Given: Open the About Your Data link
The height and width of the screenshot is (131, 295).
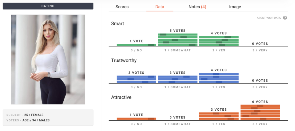Looking at the screenshot, I should (x=268, y=18).
